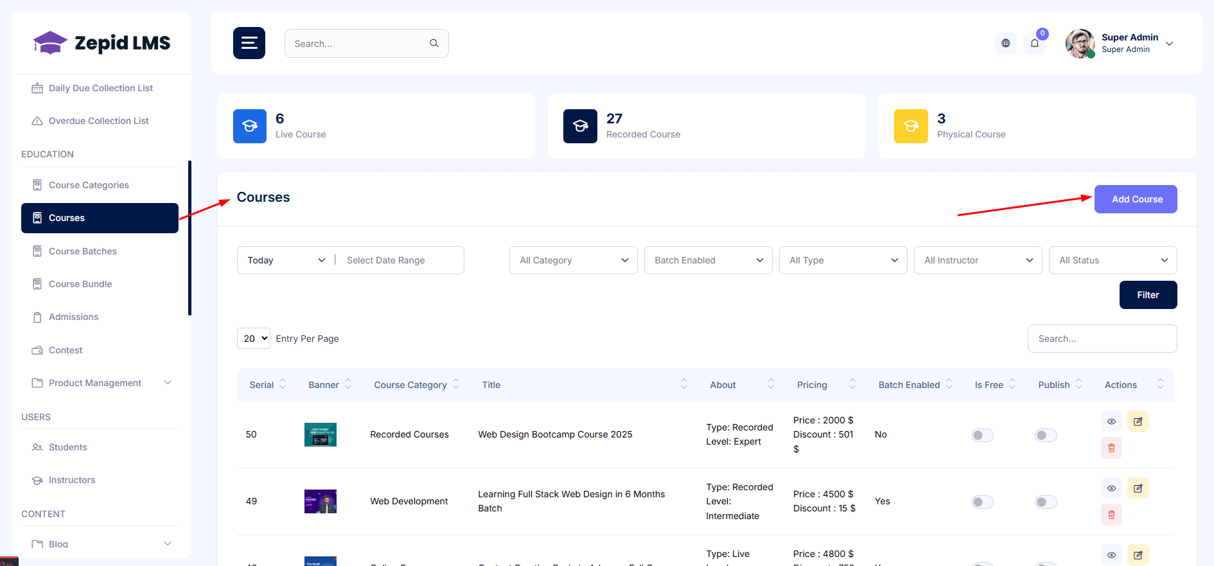Image resolution: width=1214 pixels, height=566 pixels.
Task: Sort table by Pricing column arrows
Action: [852, 384]
